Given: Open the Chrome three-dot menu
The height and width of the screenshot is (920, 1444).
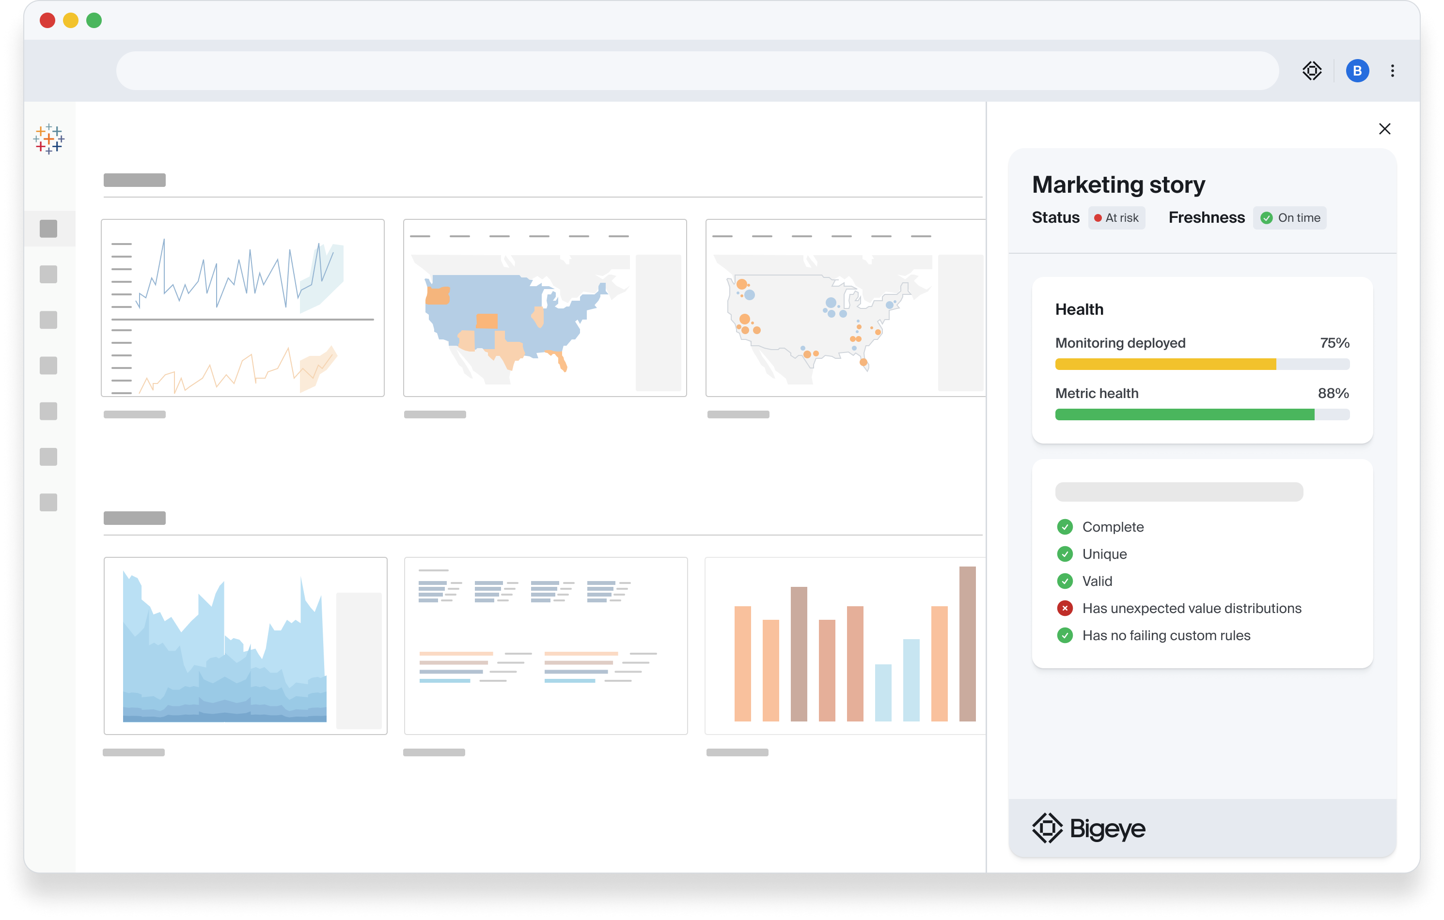Looking at the screenshot, I should [1393, 70].
